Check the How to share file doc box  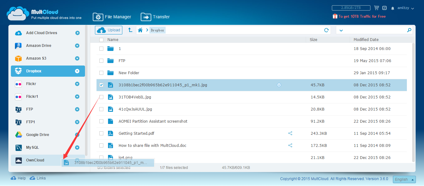[x=101, y=146]
